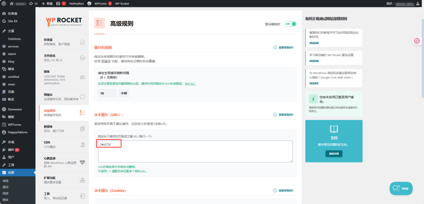Open the 25 pending updates icon

click(x=33, y=3)
